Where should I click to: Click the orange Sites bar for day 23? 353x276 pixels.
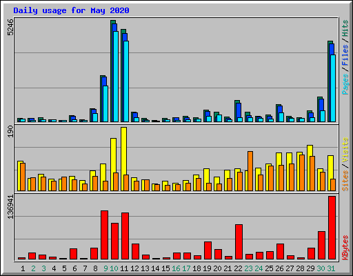tap(250, 171)
